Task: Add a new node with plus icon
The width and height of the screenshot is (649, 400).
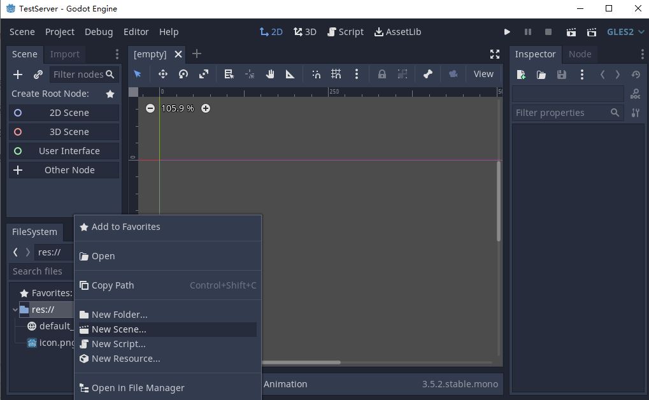Action: [18, 75]
